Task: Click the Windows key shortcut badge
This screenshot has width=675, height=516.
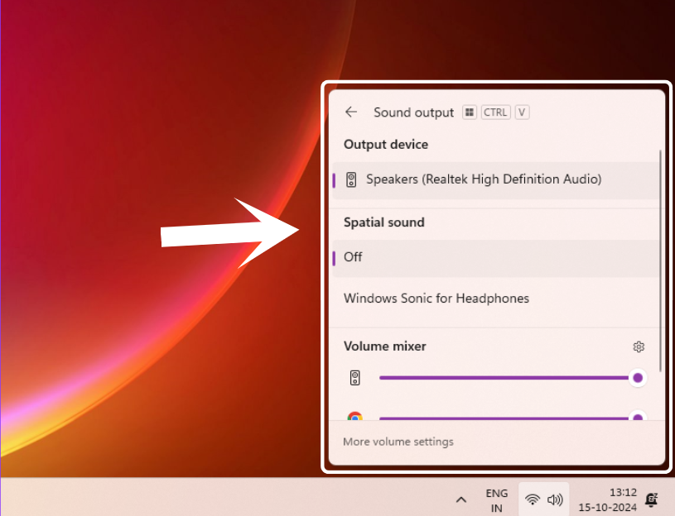Action: pyautogui.click(x=470, y=112)
